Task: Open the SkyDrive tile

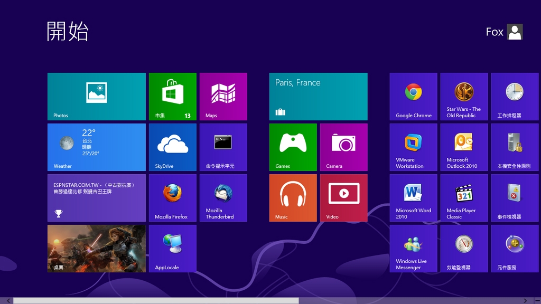Action: (x=173, y=147)
